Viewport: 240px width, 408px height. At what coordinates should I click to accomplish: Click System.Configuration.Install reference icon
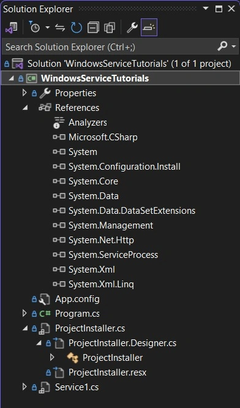(x=59, y=167)
